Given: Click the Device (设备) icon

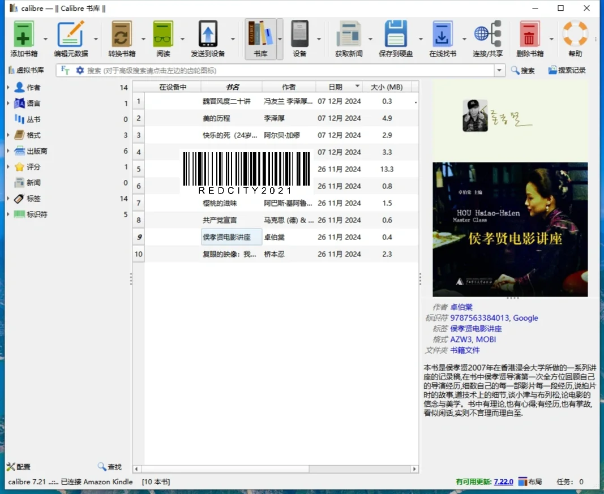Looking at the screenshot, I should tap(299, 34).
